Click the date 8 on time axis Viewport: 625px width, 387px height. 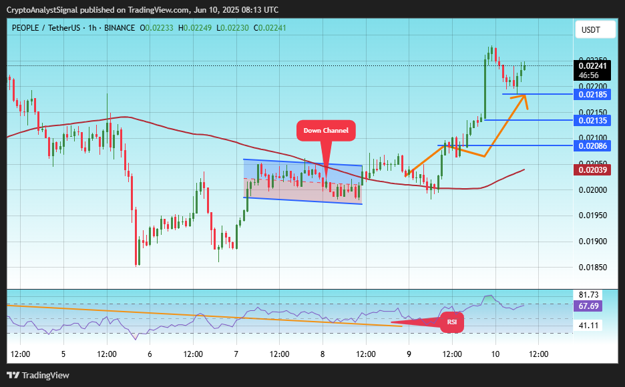pyautogui.click(x=323, y=354)
